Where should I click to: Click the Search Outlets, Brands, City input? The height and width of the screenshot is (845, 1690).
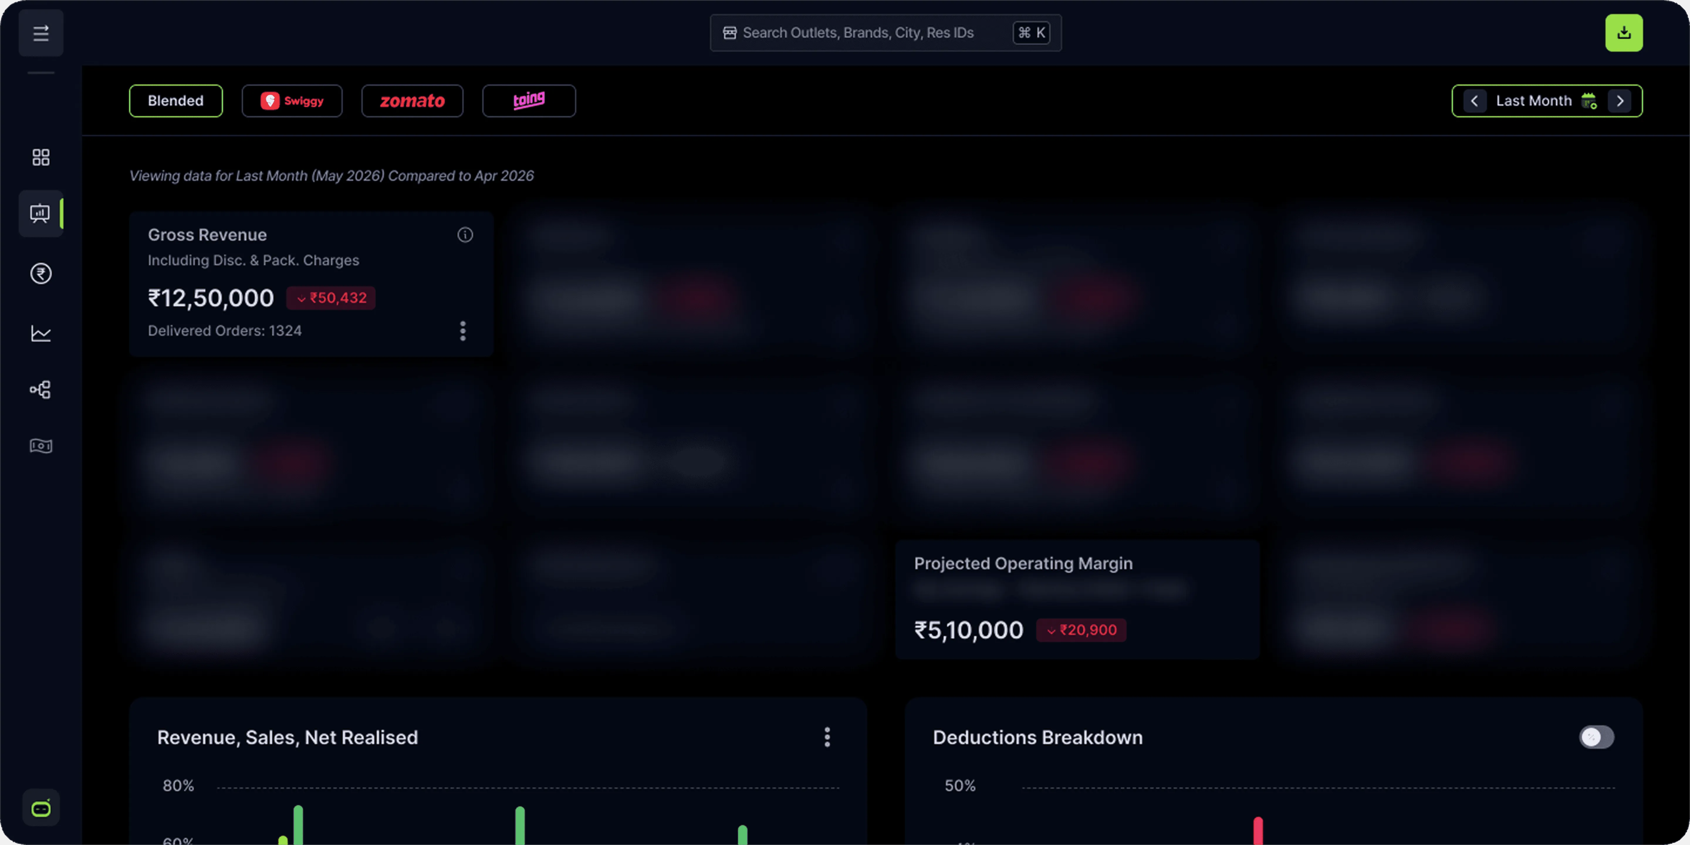(x=886, y=33)
